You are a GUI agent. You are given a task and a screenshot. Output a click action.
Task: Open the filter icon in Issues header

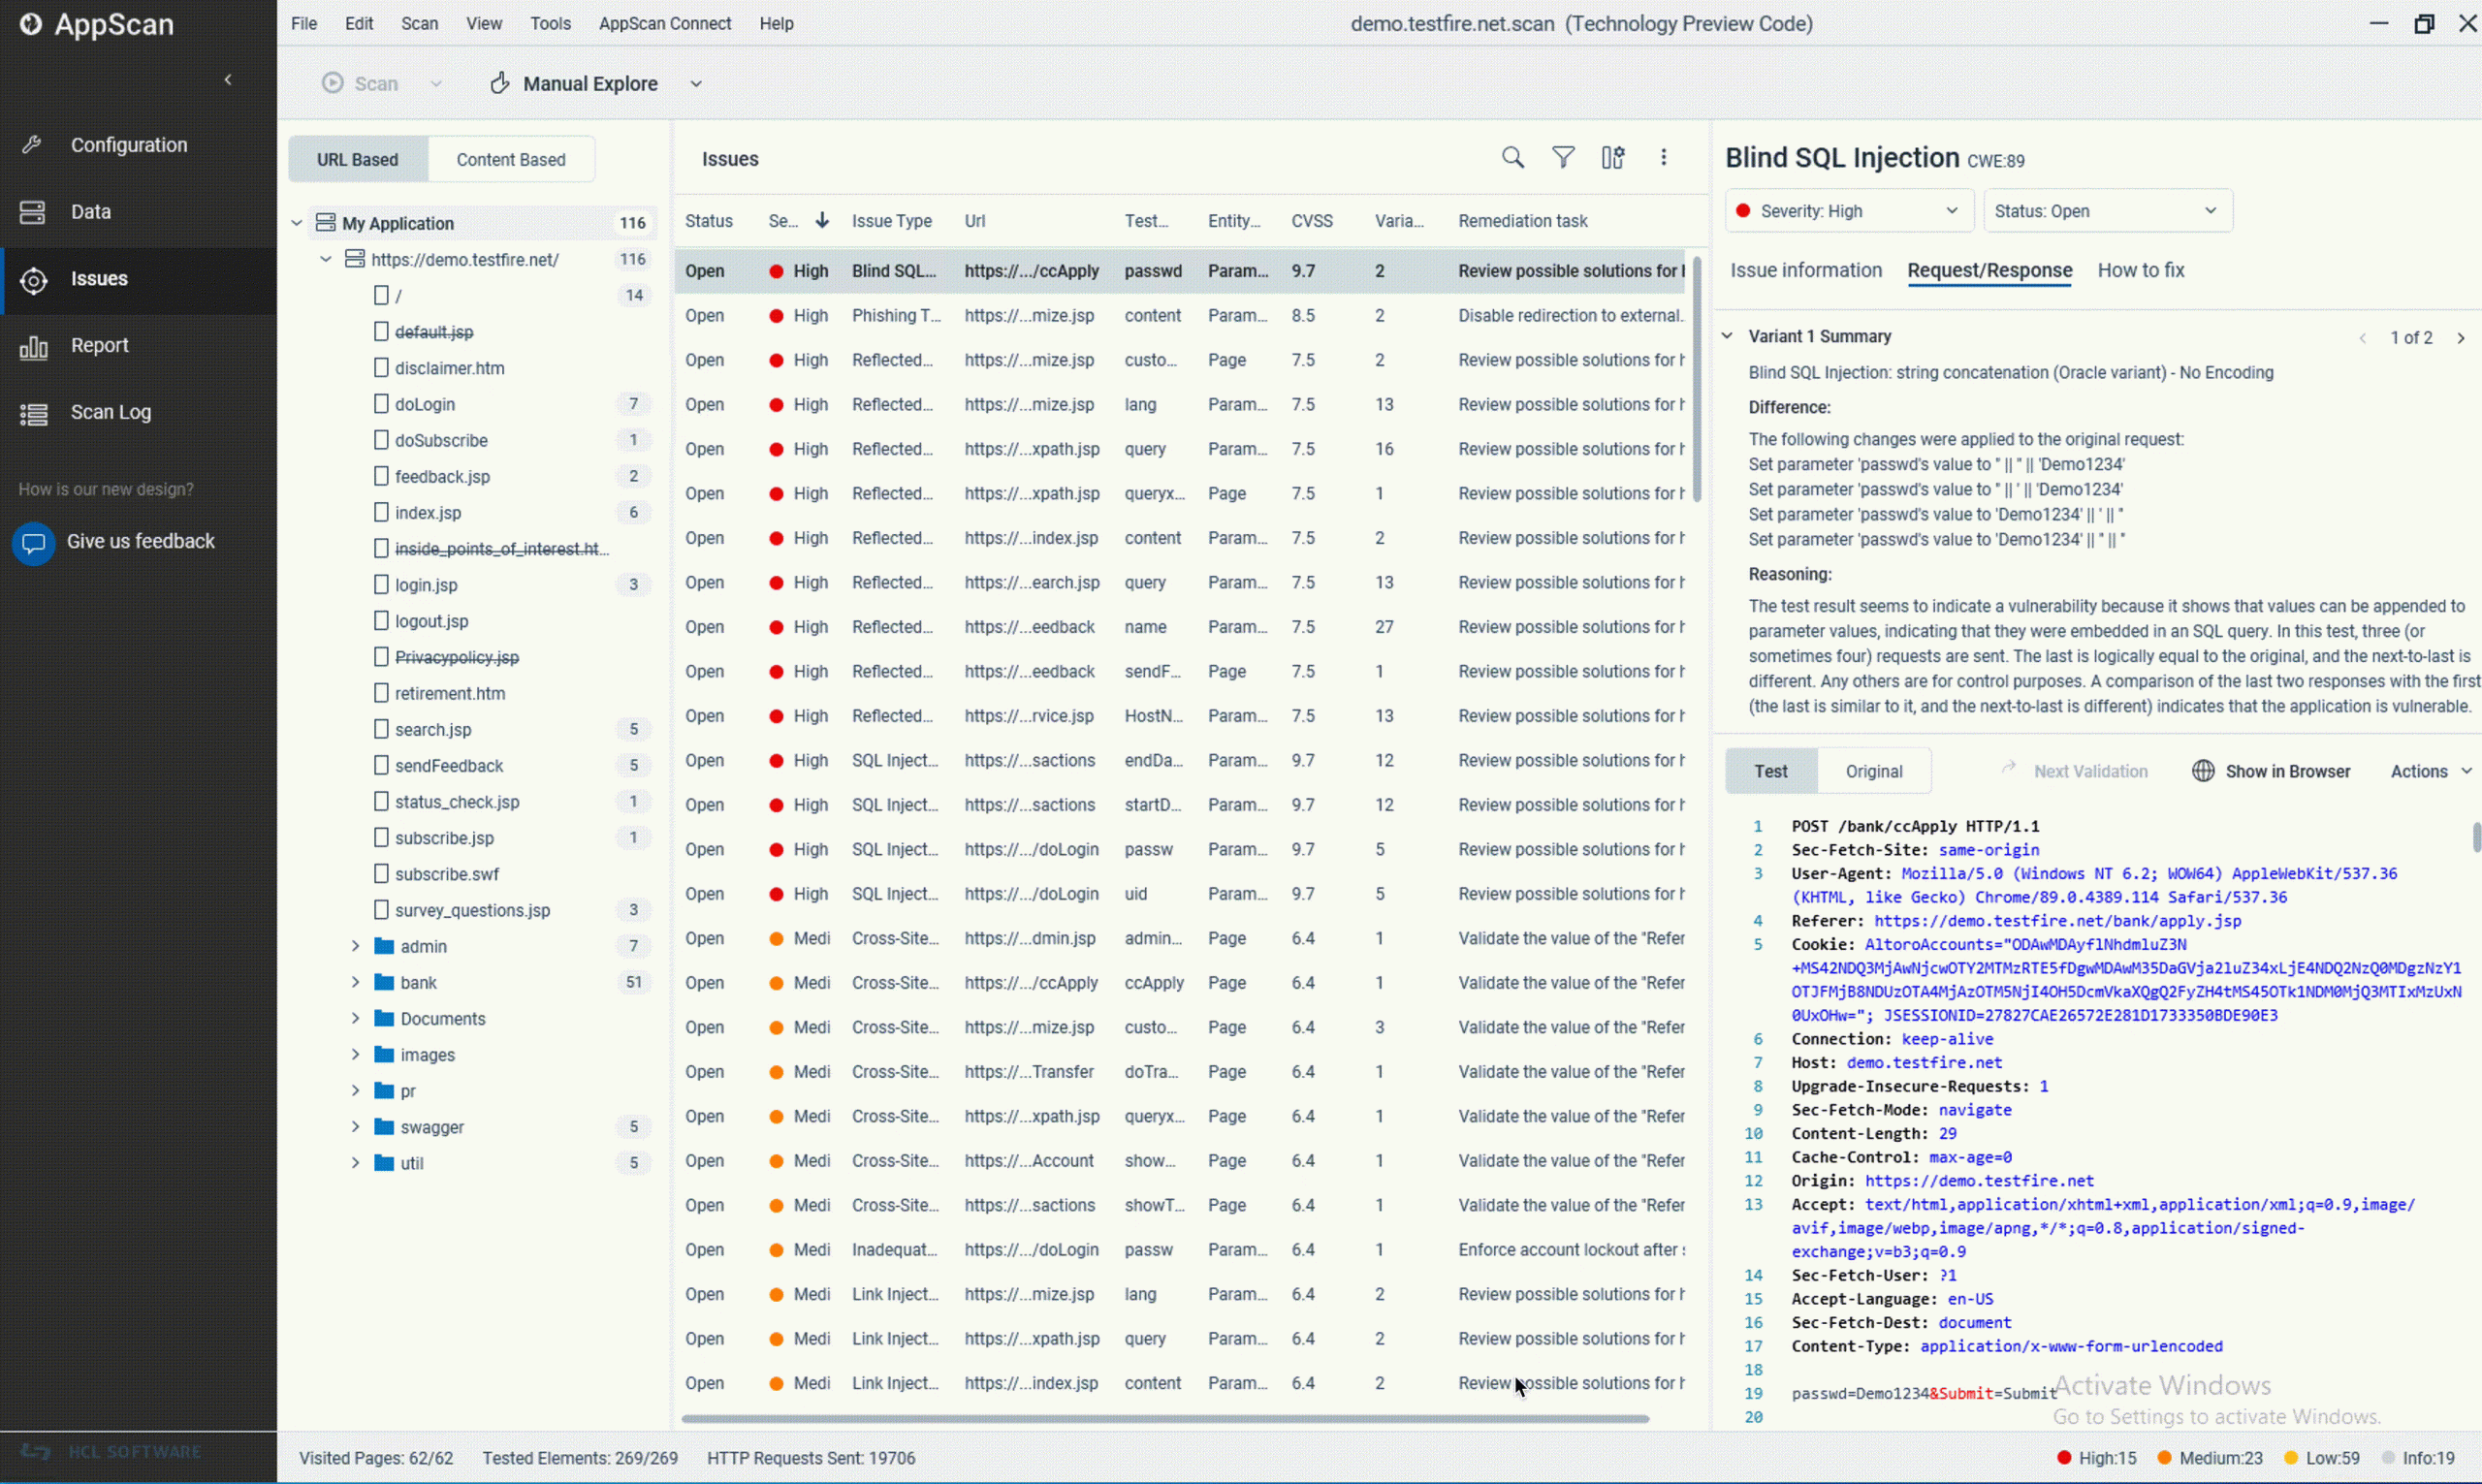pos(1562,158)
